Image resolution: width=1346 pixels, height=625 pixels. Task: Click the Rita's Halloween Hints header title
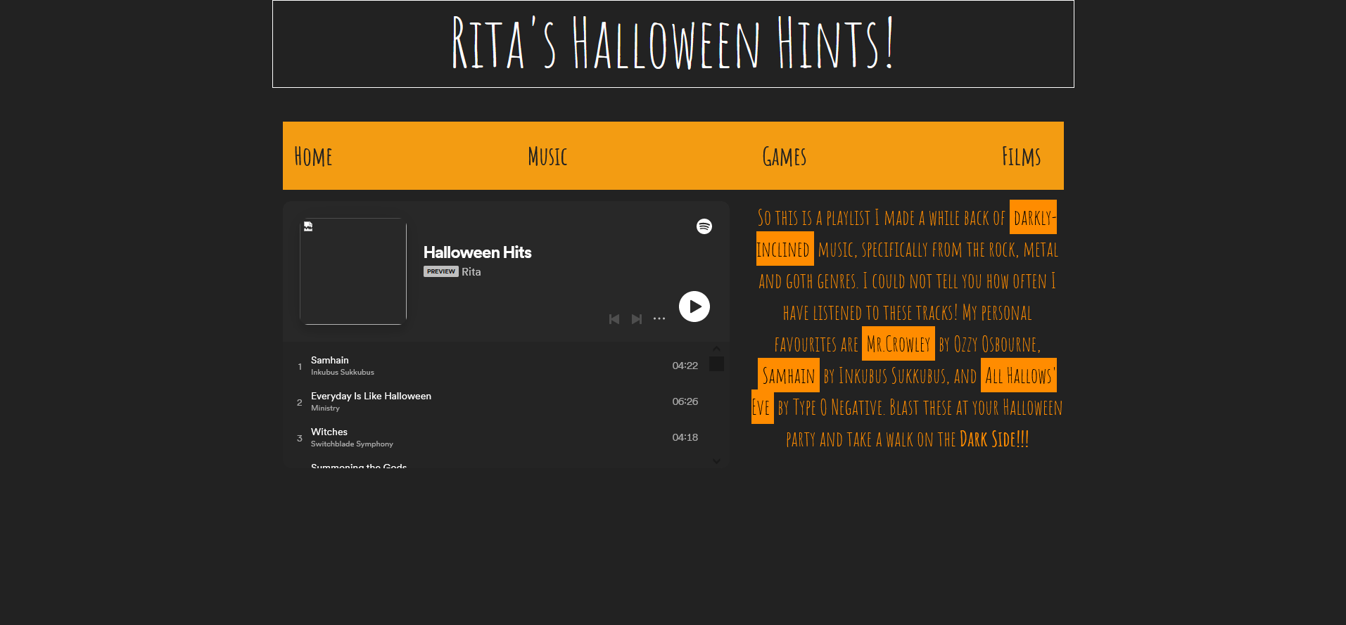(673, 44)
